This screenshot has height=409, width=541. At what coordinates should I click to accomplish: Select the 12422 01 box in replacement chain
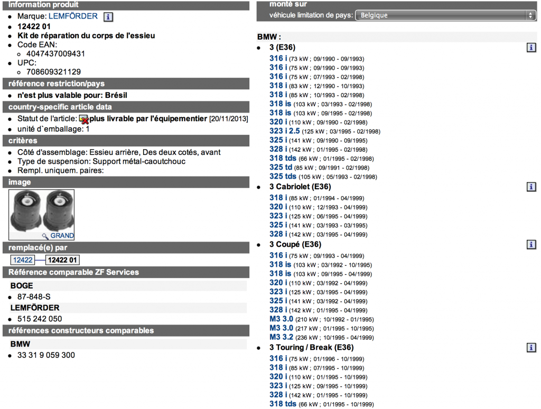coord(62,260)
